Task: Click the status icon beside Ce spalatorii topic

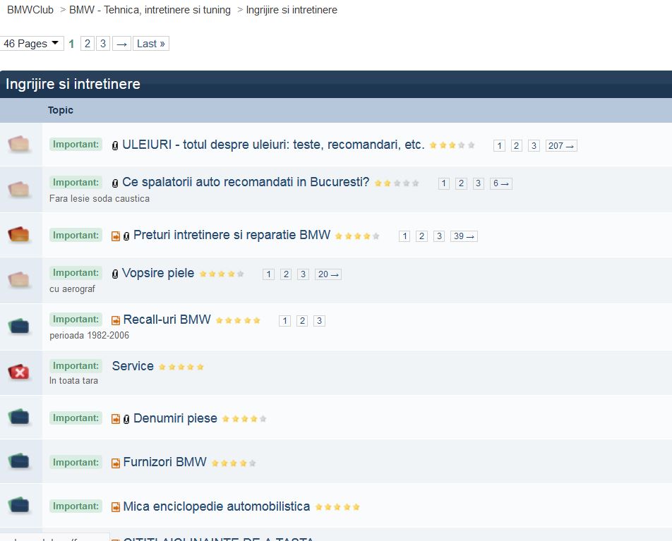Action: 19,189
